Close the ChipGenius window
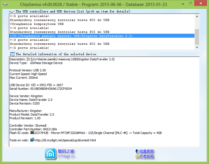The width and height of the screenshot is (209, 164). point(200,3)
